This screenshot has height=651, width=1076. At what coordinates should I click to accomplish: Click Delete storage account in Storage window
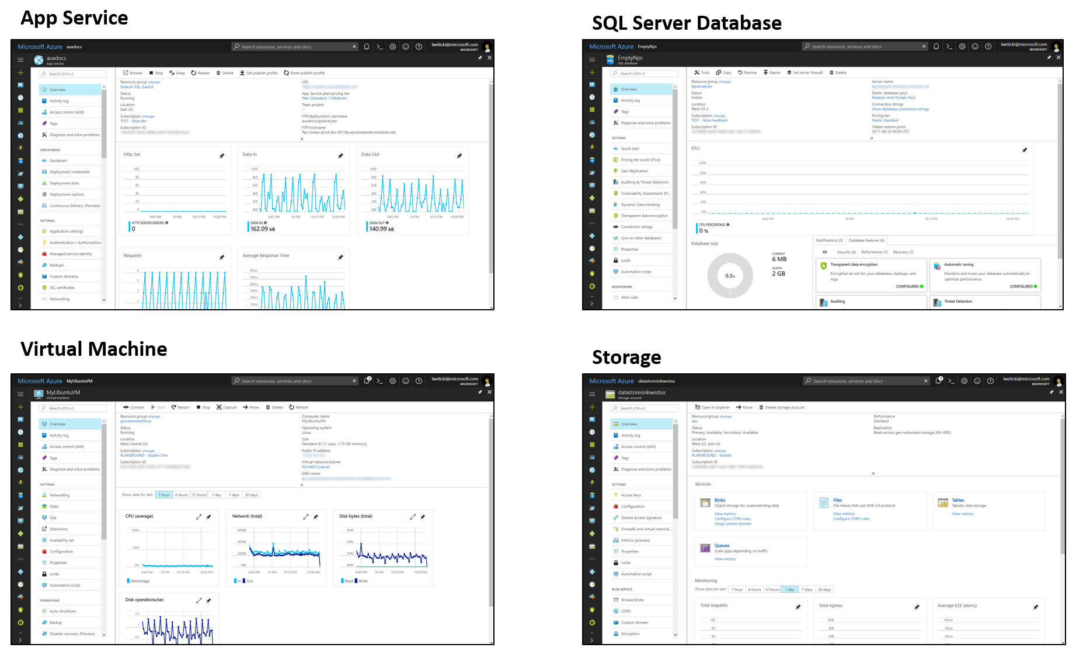[x=781, y=407]
